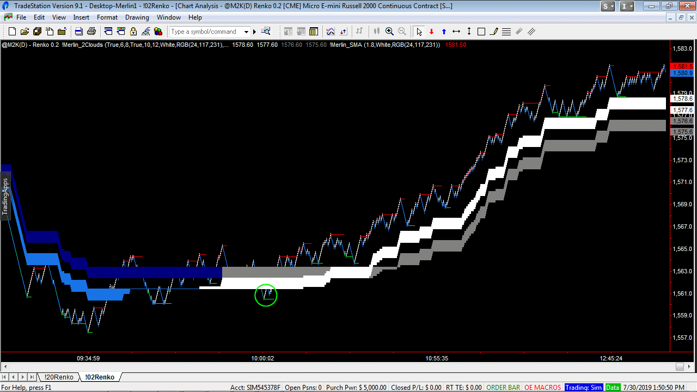Select the pointer arrow tool
The height and width of the screenshot is (392, 697).
point(419,32)
